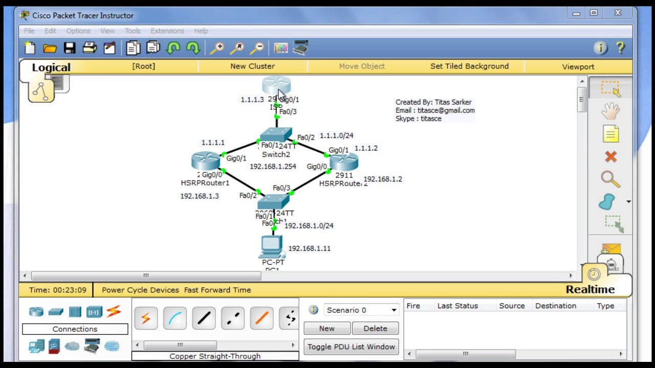Click Power Cycle Devices
655x368 pixels.
point(140,290)
